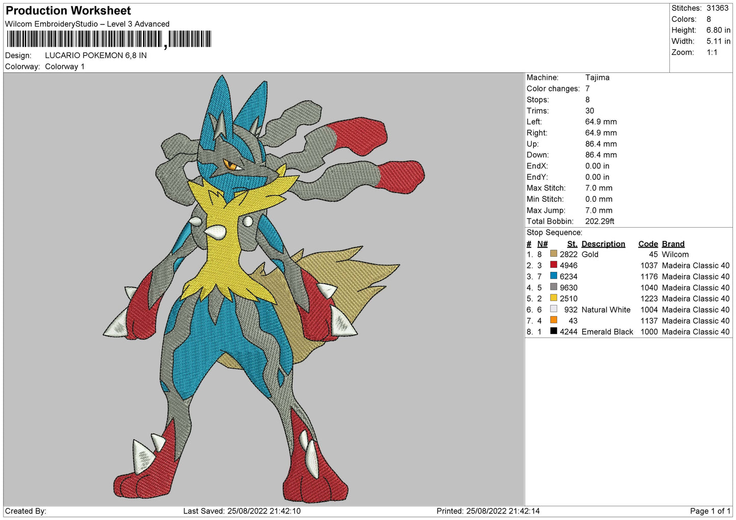Click the 'Wilcom' brand in Gold row

[675, 255]
